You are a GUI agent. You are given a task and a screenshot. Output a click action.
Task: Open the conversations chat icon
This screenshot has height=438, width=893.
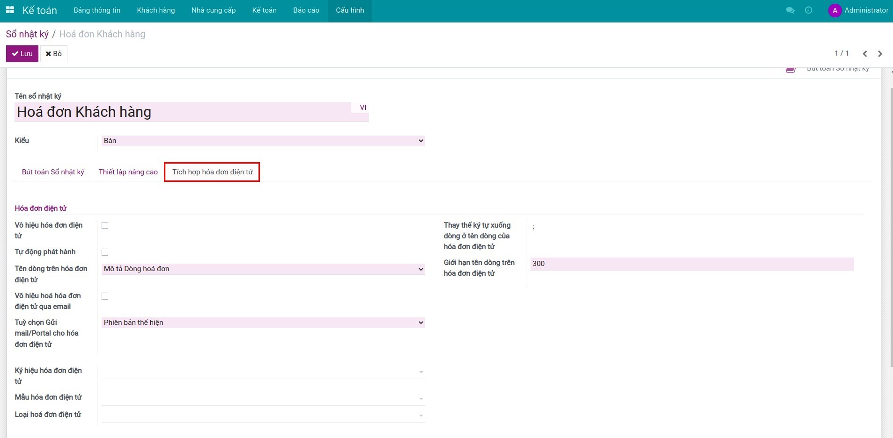[790, 10]
